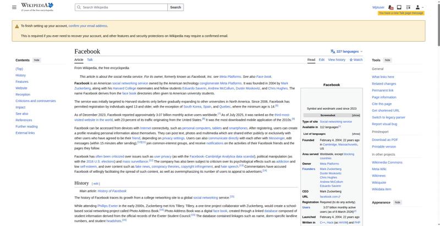Click Cite this page
Screen dimensions: 440x226
pos(382,104)
